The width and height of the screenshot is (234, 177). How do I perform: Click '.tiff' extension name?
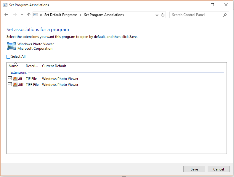tap(21, 85)
